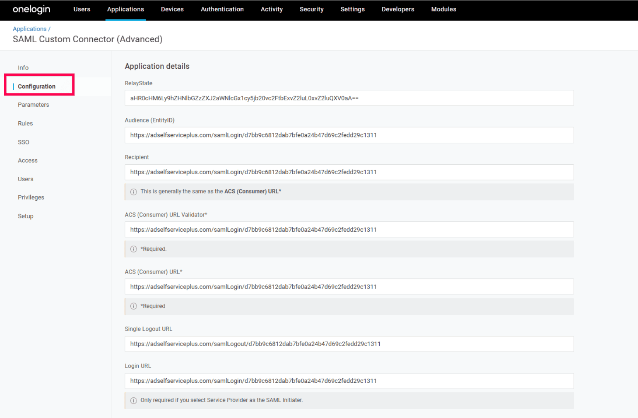The width and height of the screenshot is (638, 418).
Task: Click the 'ACS (Consumer) URL Validator*' label
Action: 166,215
